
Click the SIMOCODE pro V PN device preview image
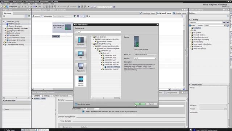tap(136, 41)
